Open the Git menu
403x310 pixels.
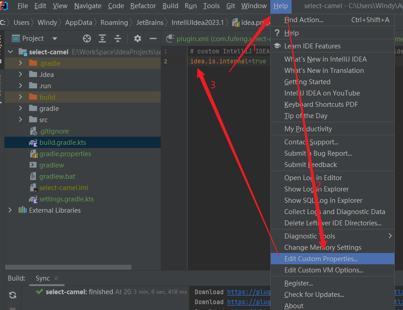[230, 6]
